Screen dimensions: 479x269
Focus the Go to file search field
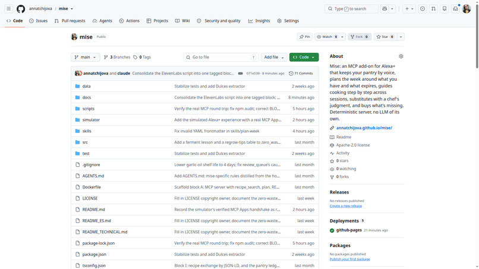tap(221, 57)
